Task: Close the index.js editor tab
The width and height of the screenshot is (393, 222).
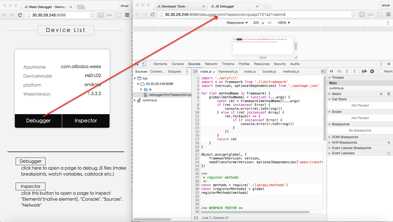Action: 214,72
